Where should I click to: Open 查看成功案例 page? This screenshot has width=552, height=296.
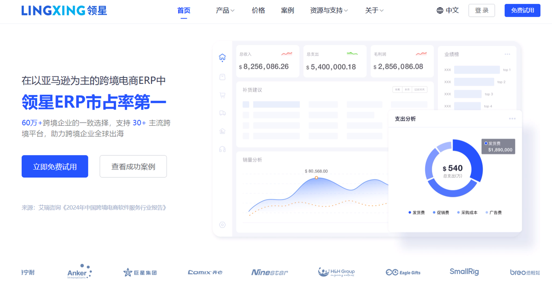[133, 166]
